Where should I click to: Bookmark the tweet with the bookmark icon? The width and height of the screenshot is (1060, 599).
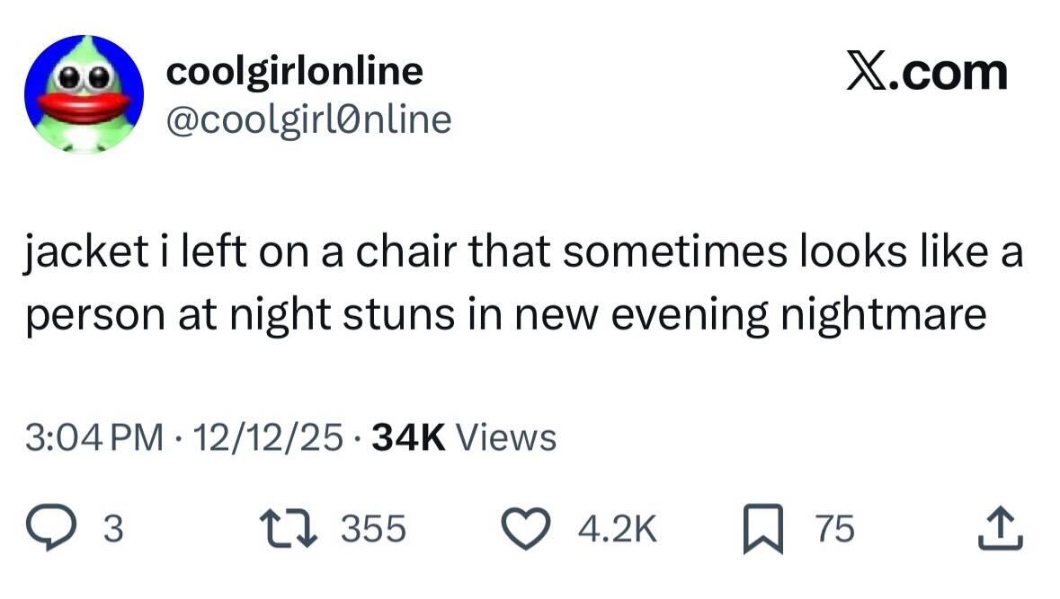tap(763, 529)
